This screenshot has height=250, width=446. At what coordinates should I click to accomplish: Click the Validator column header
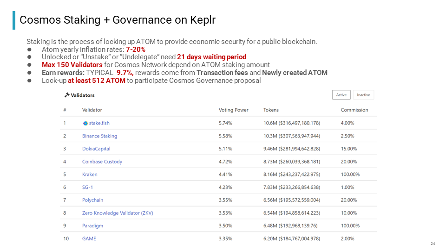pyautogui.click(x=92, y=110)
